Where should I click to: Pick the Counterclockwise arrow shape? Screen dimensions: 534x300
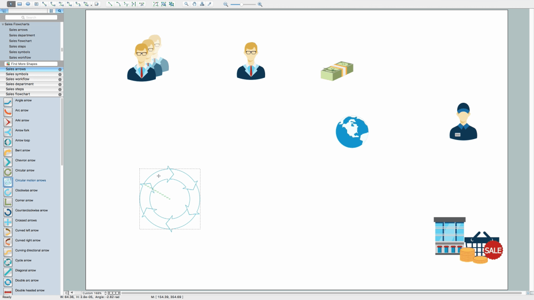click(x=8, y=212)
